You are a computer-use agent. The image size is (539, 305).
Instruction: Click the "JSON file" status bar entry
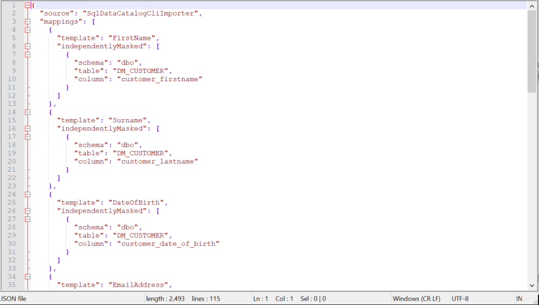click(13, 299)
